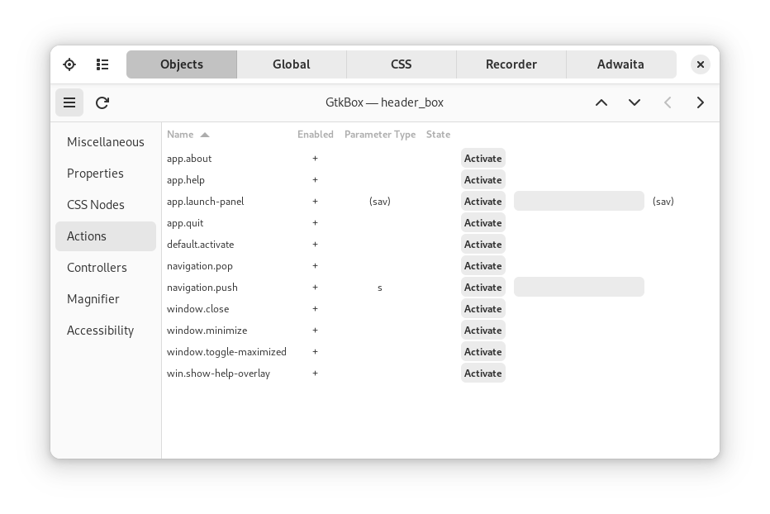
Task: Open the Accessibility panel
Action: (101, 331)
